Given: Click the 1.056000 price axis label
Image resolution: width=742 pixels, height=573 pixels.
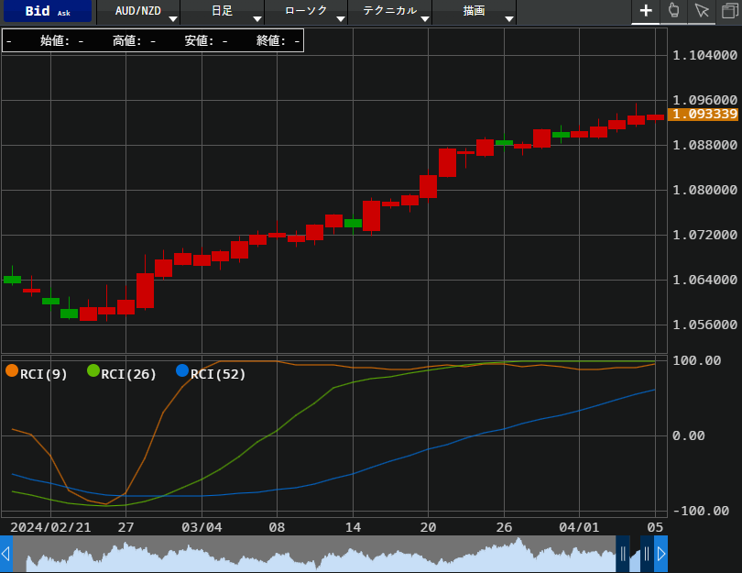Looking at the screenshot, I should (x=704, y=325).
